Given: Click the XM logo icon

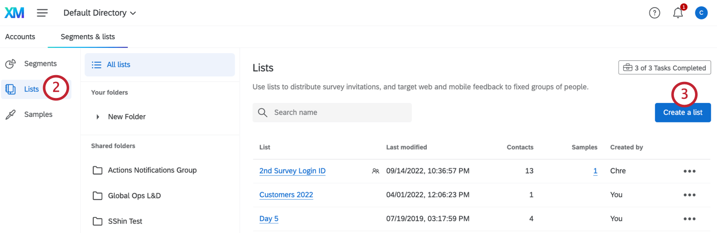Looking at the screenshot, I should pyautogui.click(x=14, y=13).
